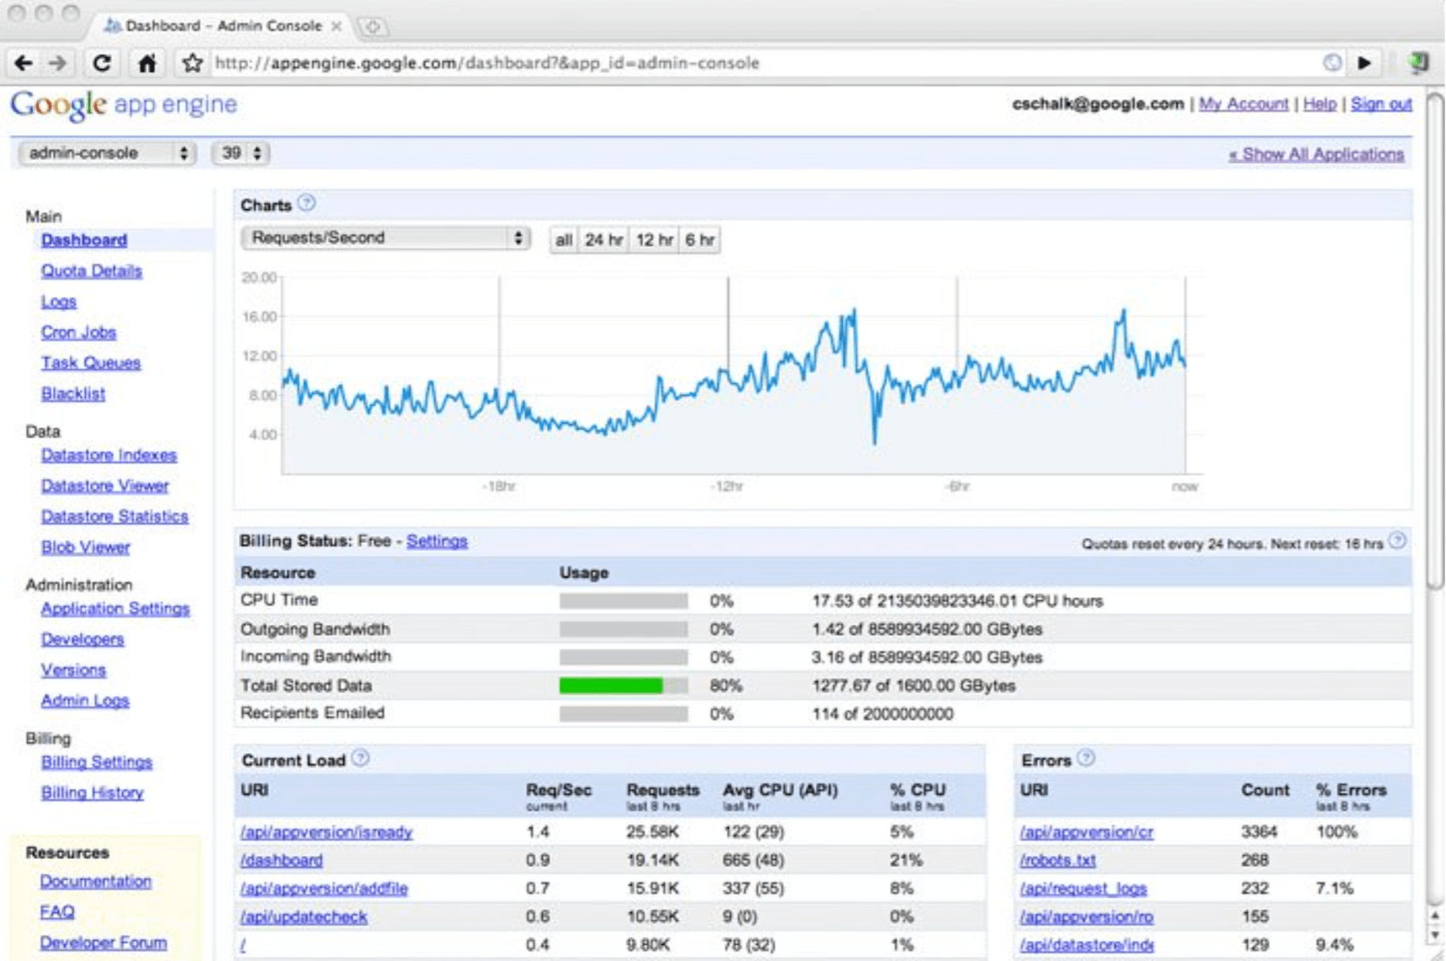Switch chart range to 6 hr
This screenshot has height=961, width=1446.
point(700,240)
